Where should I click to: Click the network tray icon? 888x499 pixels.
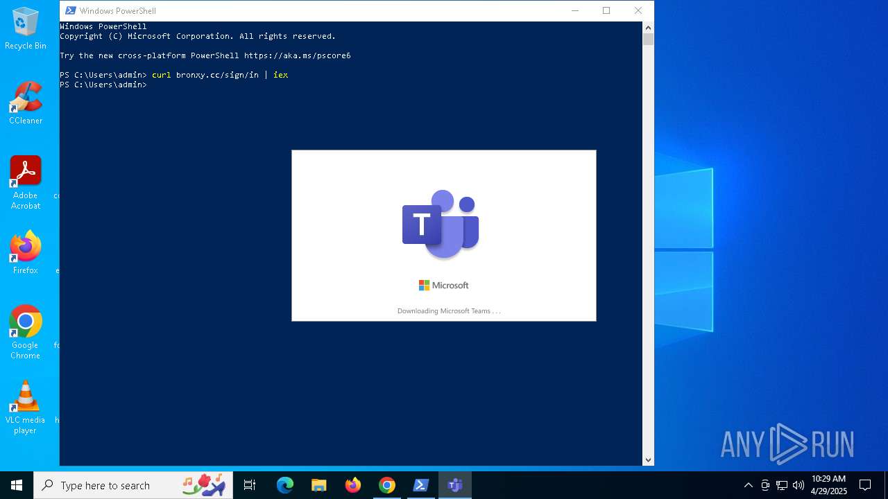pyautogui.click(x=782, y=485)
